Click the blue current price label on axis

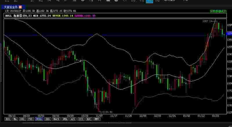(229, 34)
